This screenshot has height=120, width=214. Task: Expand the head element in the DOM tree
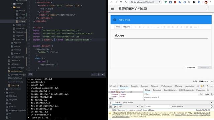111,94
